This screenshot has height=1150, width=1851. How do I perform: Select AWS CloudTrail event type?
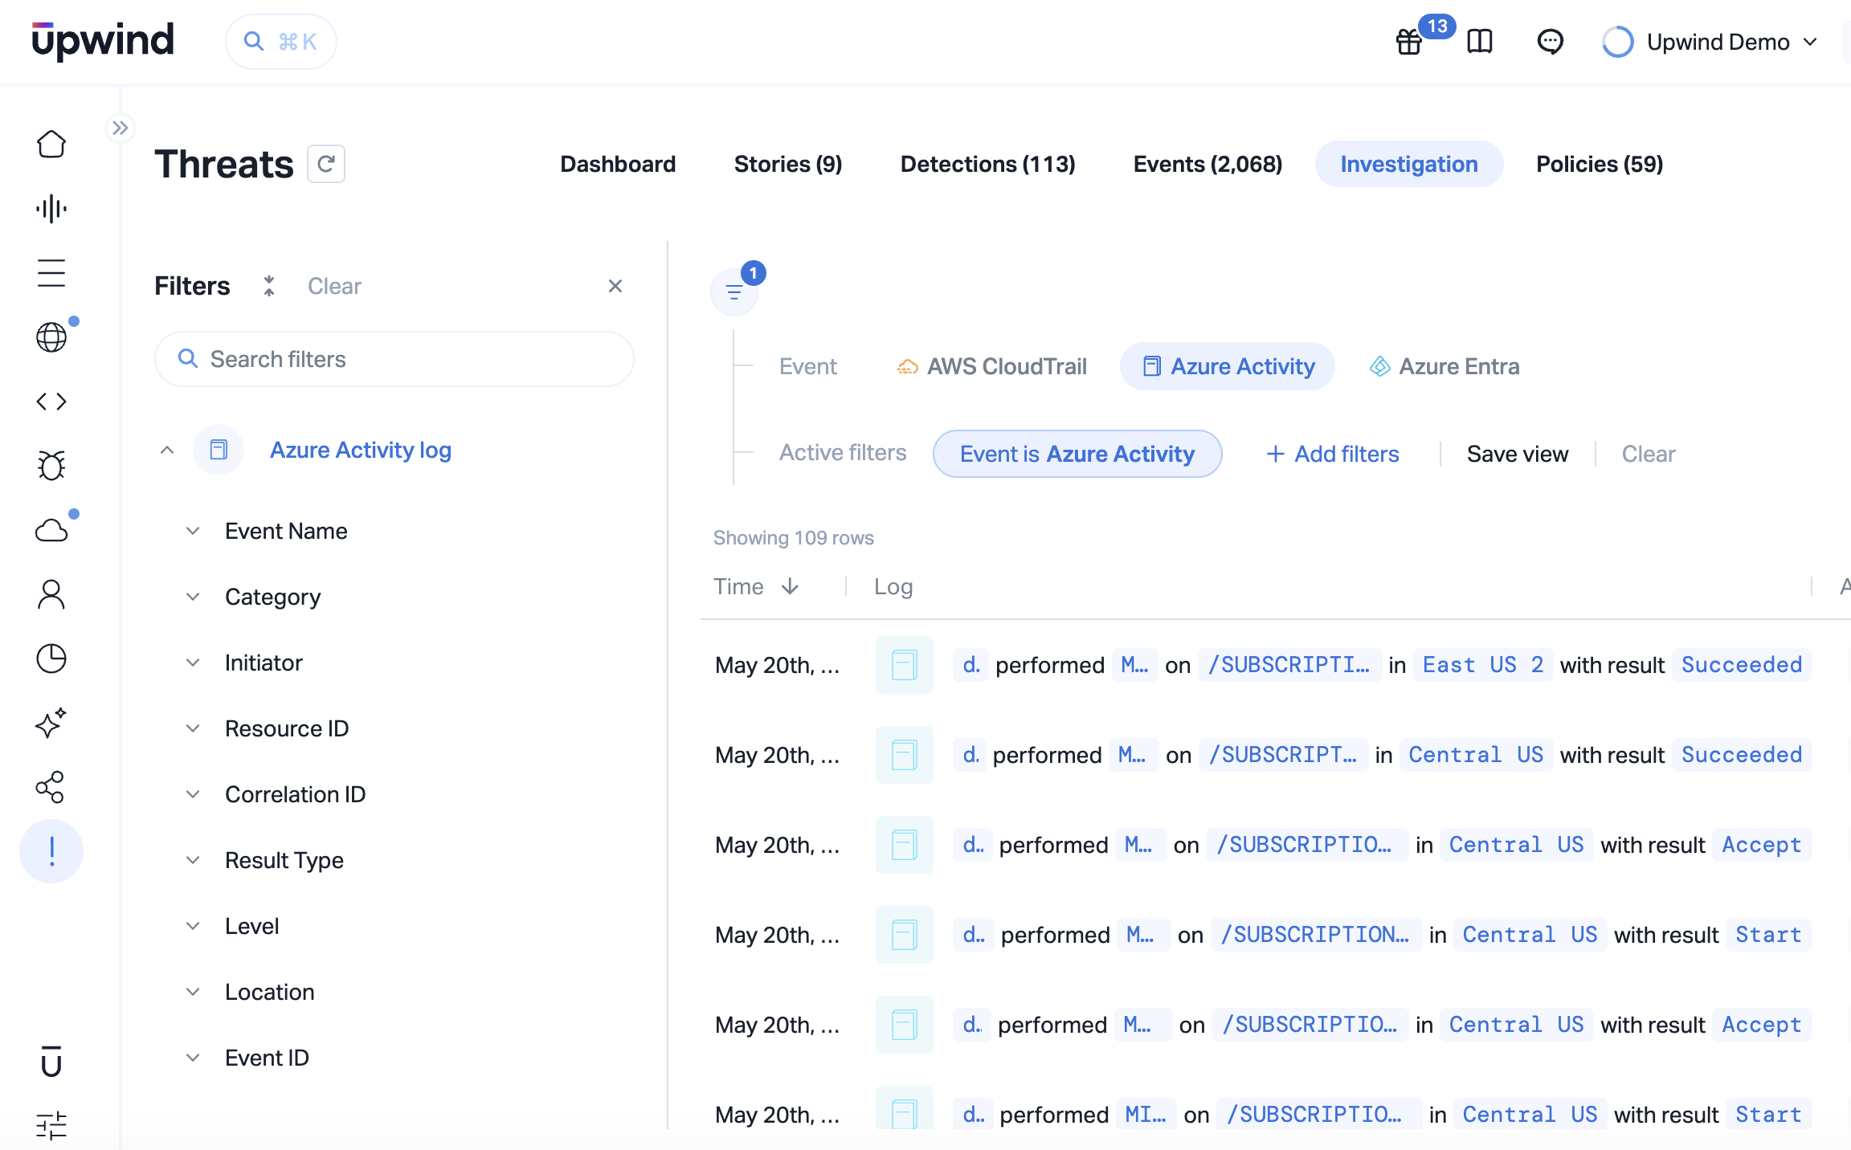991,366
